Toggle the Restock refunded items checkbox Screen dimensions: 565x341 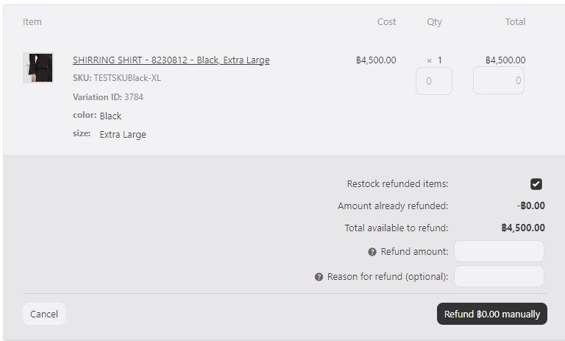(x=536, y=184)
